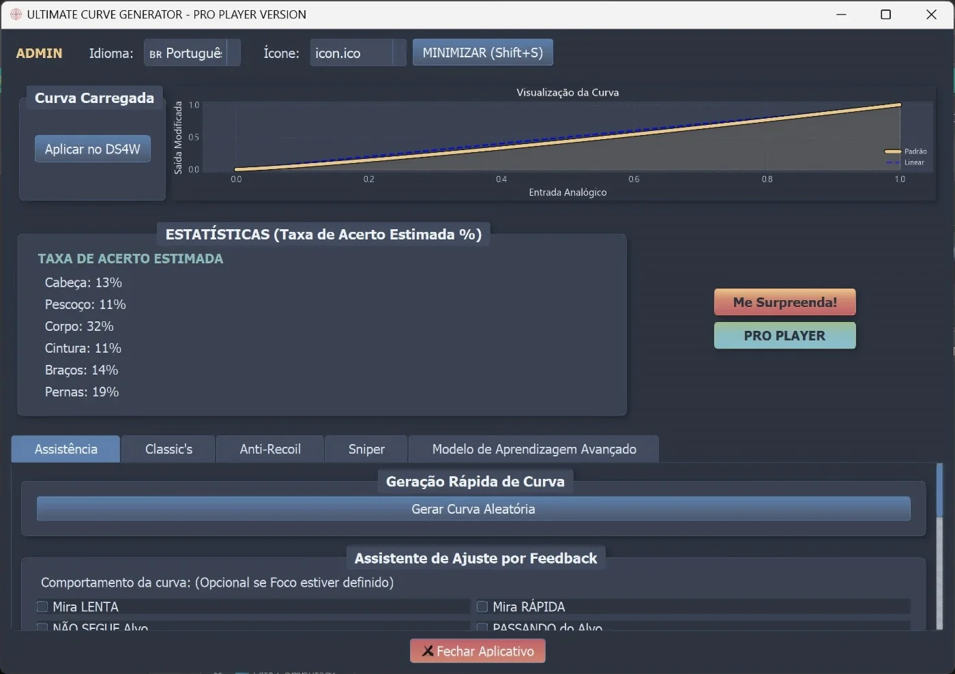Maximize the application window
This screenshot has width=955, height=674.
pos(885,14)
